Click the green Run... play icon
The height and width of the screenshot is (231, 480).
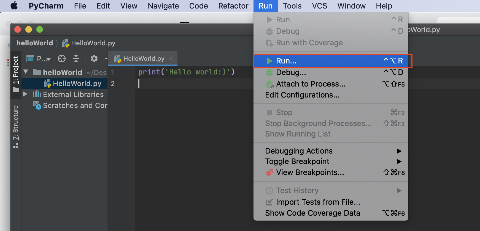tap(269, 61)
